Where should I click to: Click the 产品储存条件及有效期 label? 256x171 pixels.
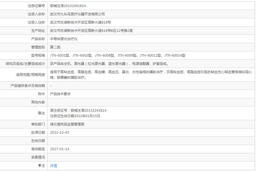[x=28, y=86]
